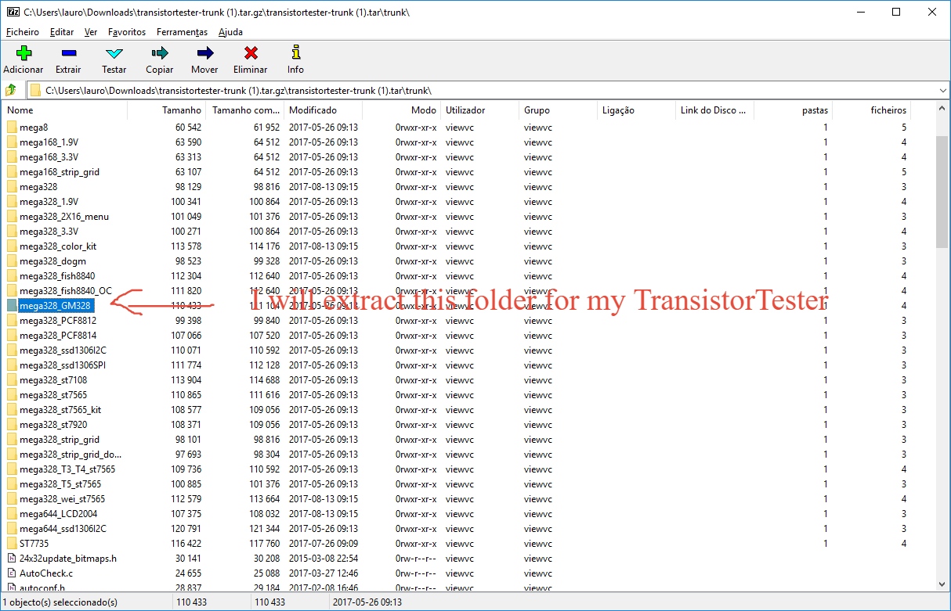Sort by the Modificado column header

(312, 110)
